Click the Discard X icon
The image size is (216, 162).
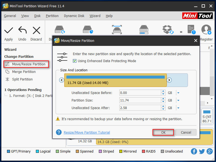pos(36,30)
